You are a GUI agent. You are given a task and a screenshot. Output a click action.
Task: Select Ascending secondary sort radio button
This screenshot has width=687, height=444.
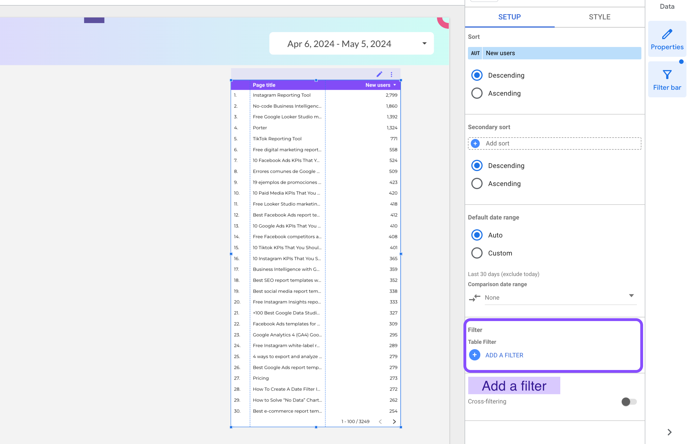(x=476, y=183)
